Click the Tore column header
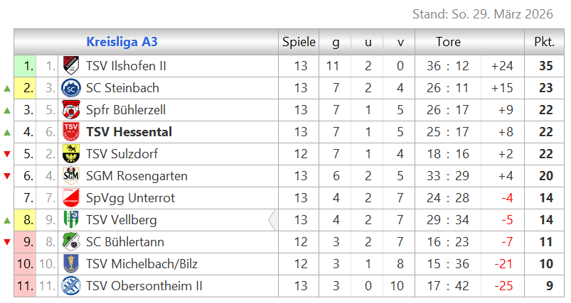Screen dimensions: 571x303 point(448,42)
